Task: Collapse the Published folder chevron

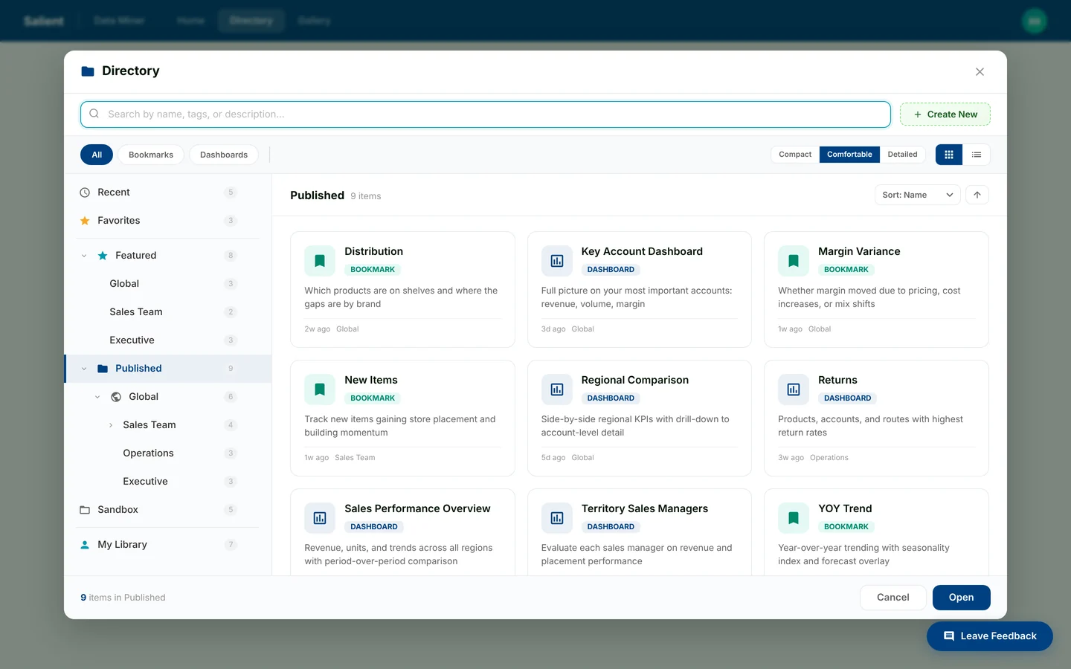Action: pyautogui.click(x=84, y=369)
